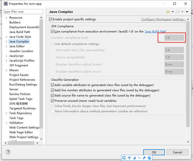Click the Eclipse icon in the title bar

[x=6, y=4]
